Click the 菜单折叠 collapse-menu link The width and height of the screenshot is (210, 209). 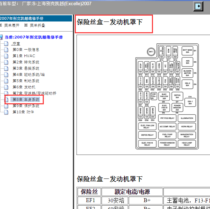pos(37,25)
